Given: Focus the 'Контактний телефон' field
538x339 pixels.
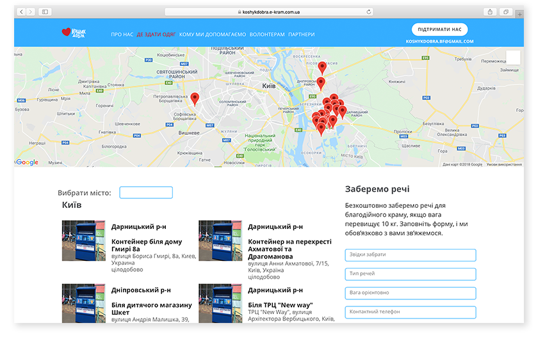Looking at the screenshot, I should (x=410, y=312).
